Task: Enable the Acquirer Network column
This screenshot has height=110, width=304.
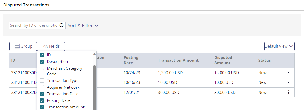Action: click(x=42, y=87)
